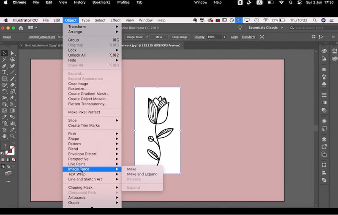Click the Image Trace button

click(x=134, y=37)
